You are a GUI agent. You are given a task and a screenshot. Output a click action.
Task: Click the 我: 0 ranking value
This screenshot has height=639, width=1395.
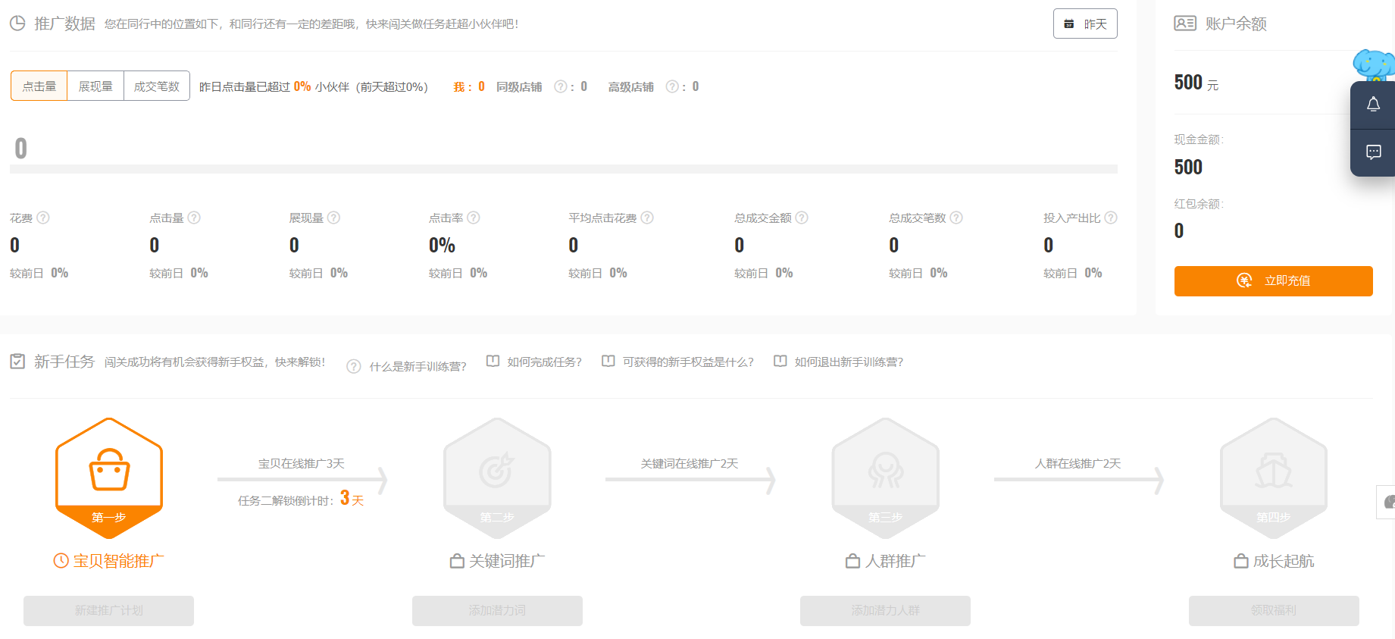click(x=469, y=86)
